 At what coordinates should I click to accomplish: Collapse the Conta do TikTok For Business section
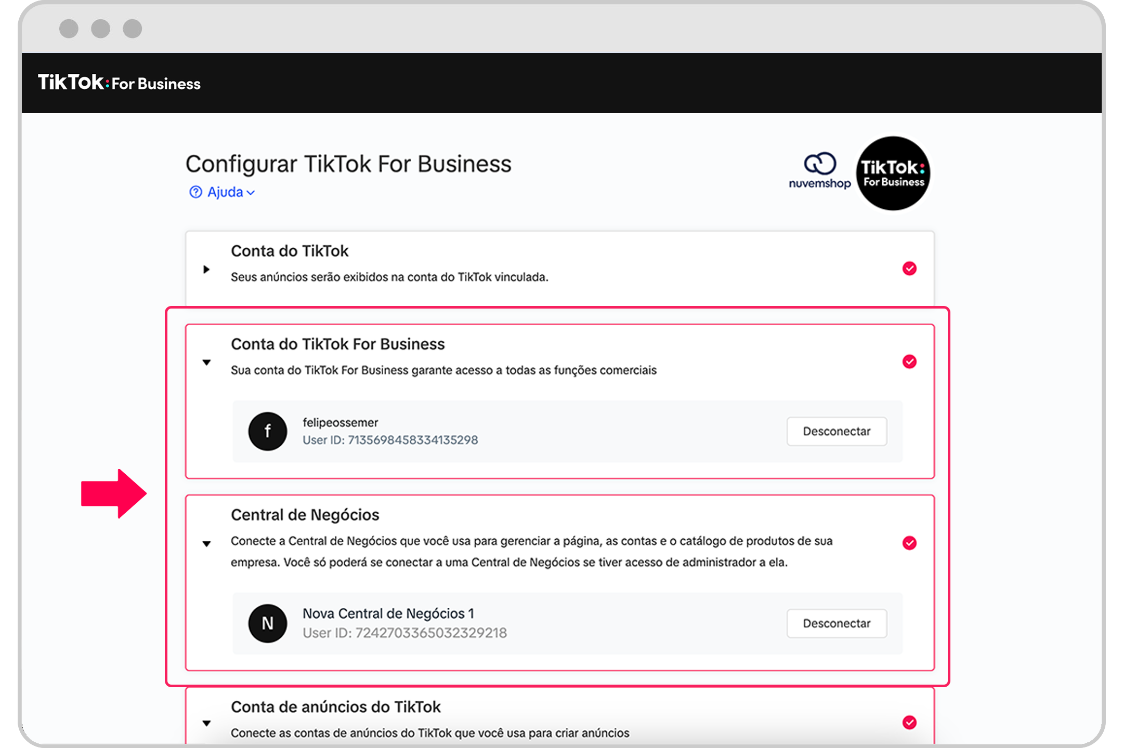(206, 362)
